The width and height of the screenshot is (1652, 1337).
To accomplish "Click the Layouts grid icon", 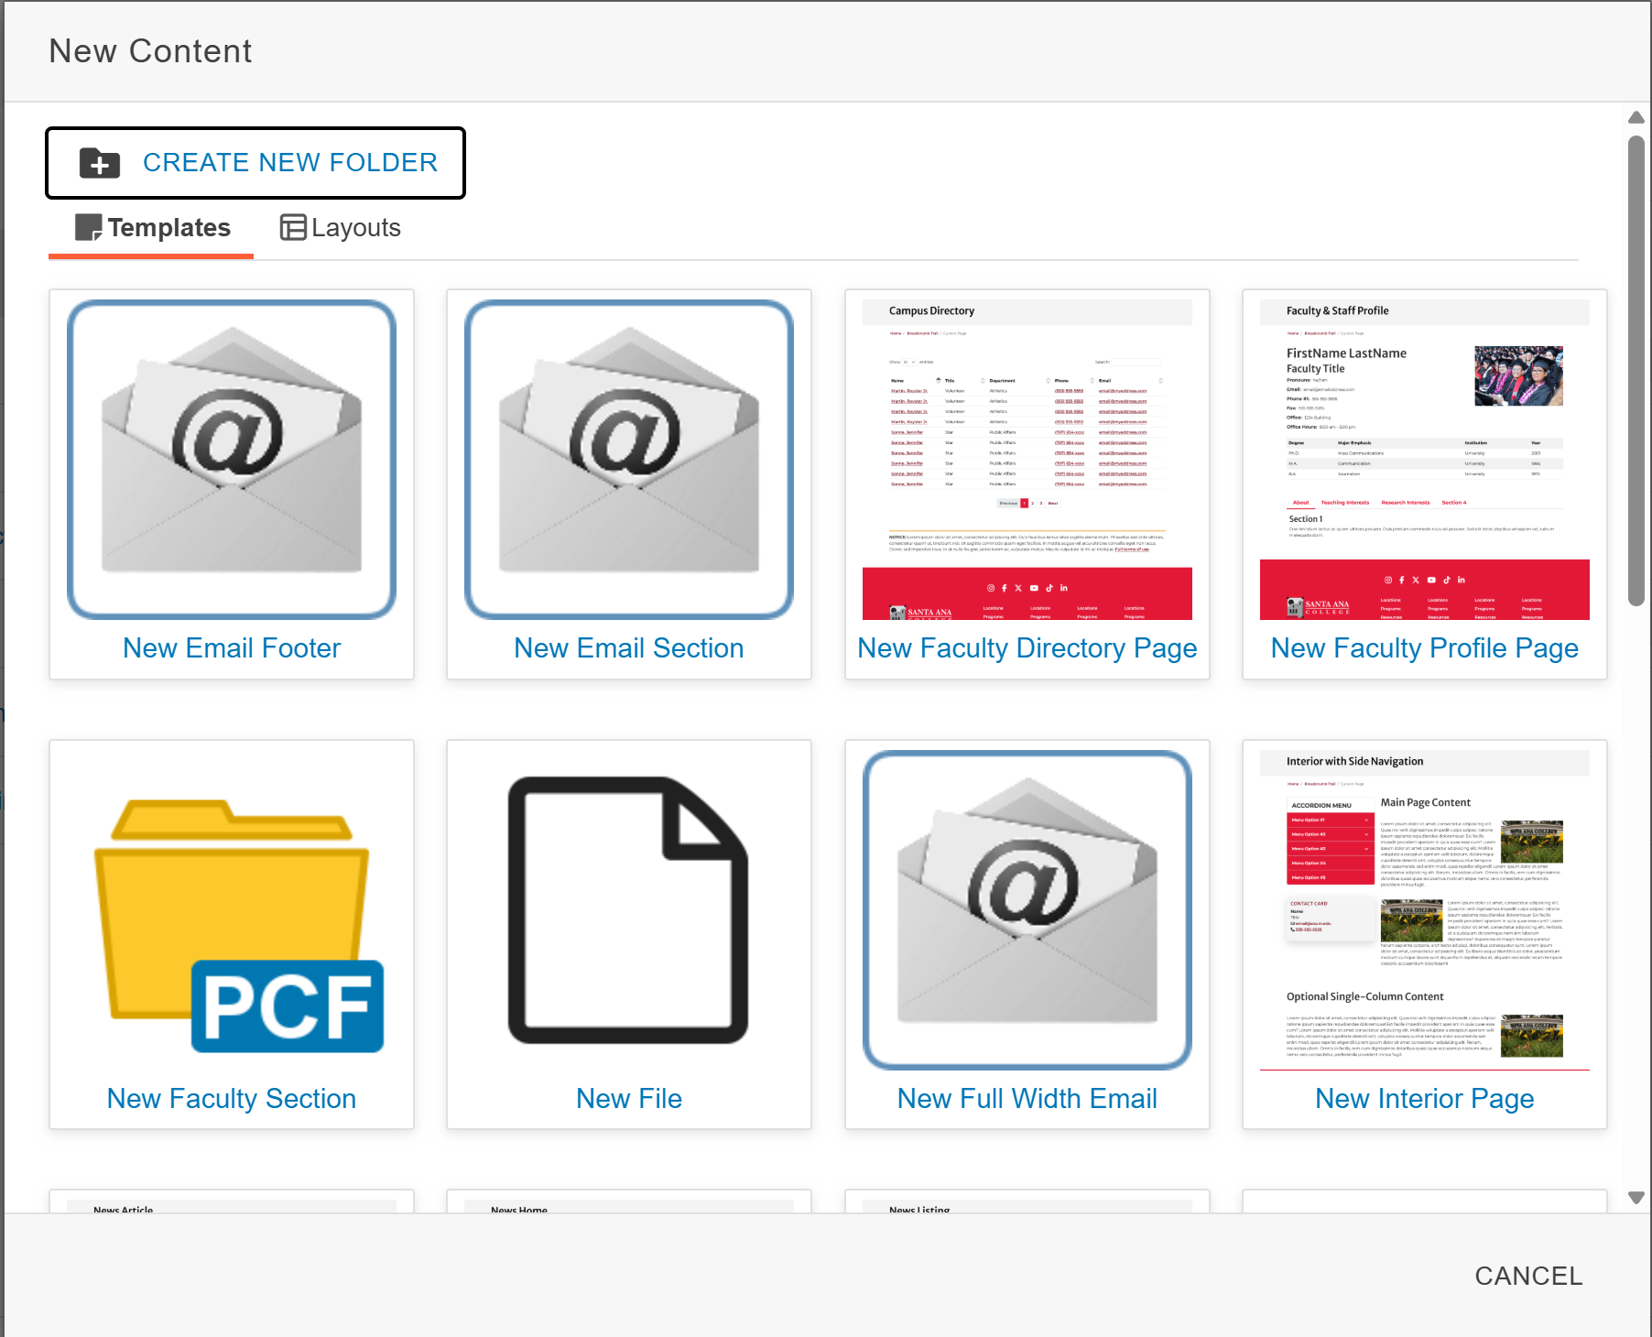I will pyautogui.click(x=293, y=227).
